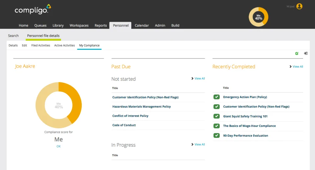This screenshot has height=170, width=315.
Task: Expand View All for Recently Completed
Action: click(296, 67)
